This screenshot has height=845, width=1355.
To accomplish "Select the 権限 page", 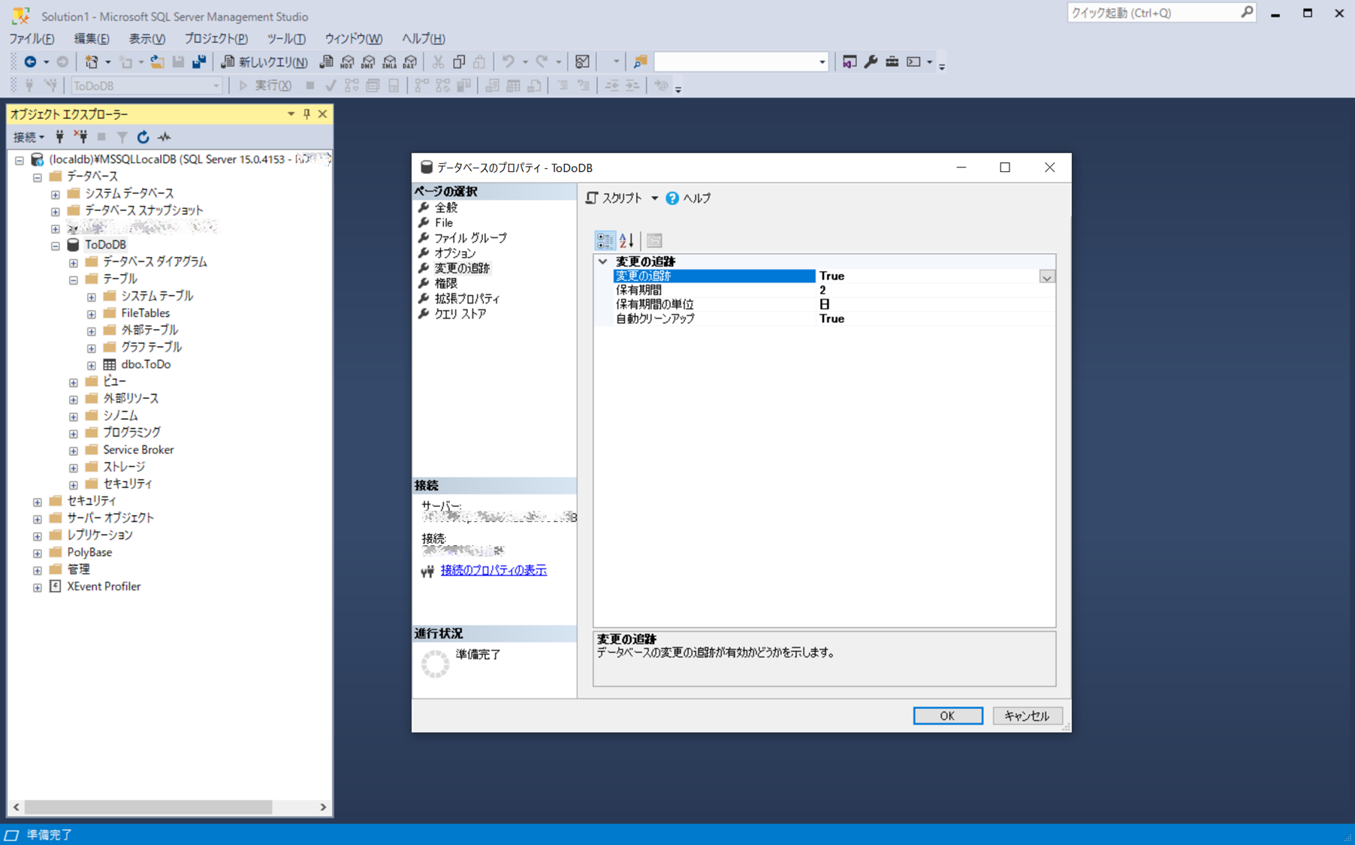I will [445, 283].
